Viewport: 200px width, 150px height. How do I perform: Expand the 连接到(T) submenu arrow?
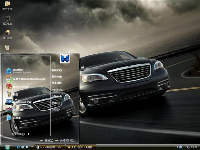[x=77, y=96]
